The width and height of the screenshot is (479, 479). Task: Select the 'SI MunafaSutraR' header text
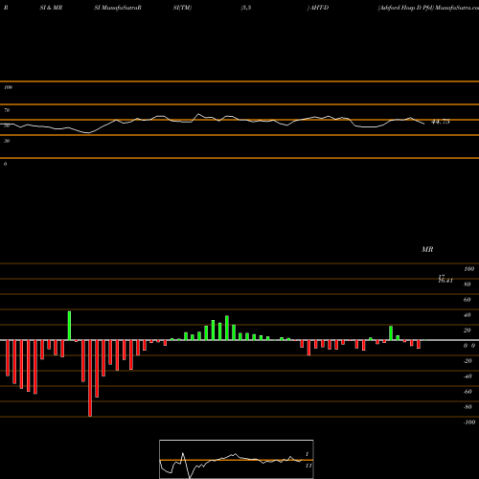pos(118,8)
